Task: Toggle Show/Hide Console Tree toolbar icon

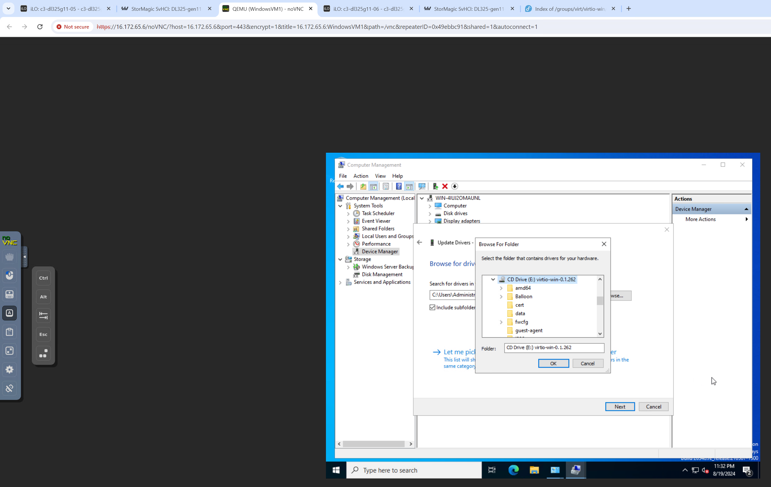Action: 373,186
